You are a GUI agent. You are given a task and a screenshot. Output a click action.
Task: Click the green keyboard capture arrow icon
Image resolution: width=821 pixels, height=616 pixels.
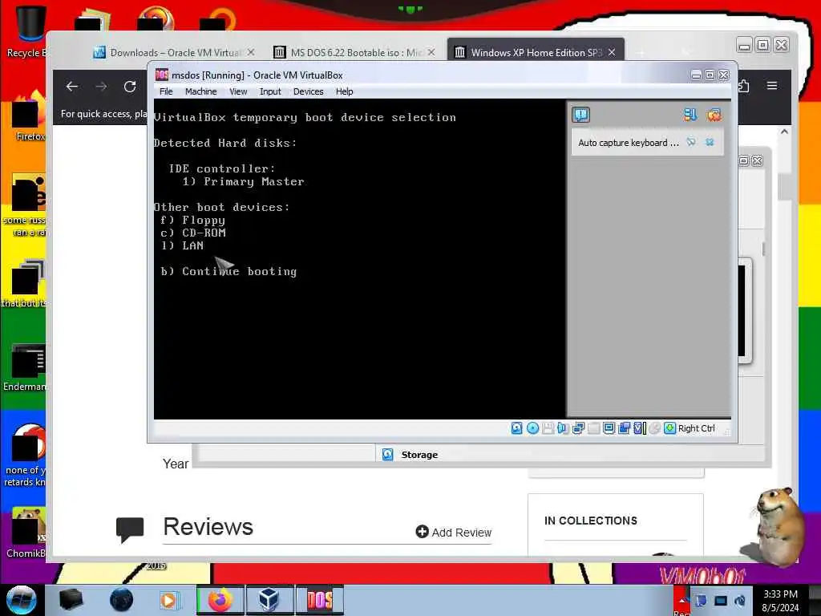(669, 428)
